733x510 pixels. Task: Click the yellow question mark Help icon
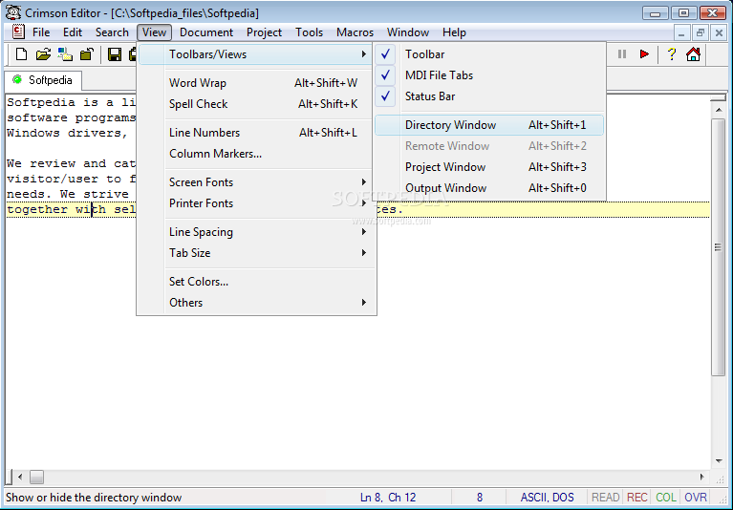671,54
